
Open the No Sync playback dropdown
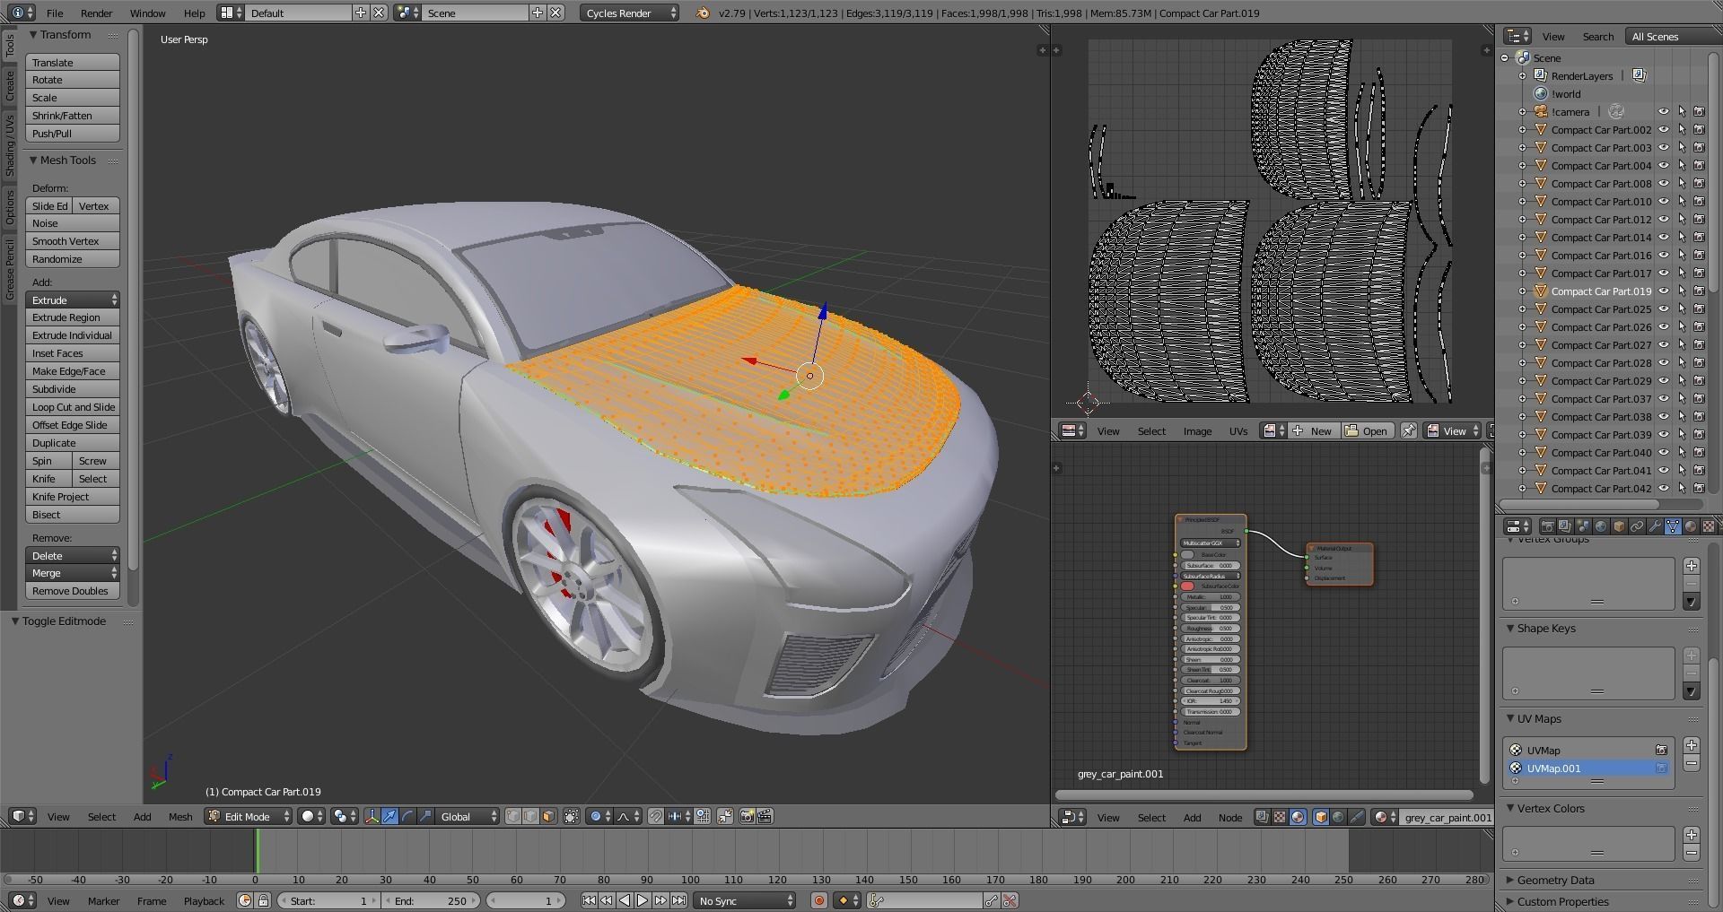(745, 900)
